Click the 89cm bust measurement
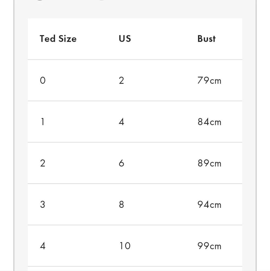The image size is (270, 271). point(209,163)
